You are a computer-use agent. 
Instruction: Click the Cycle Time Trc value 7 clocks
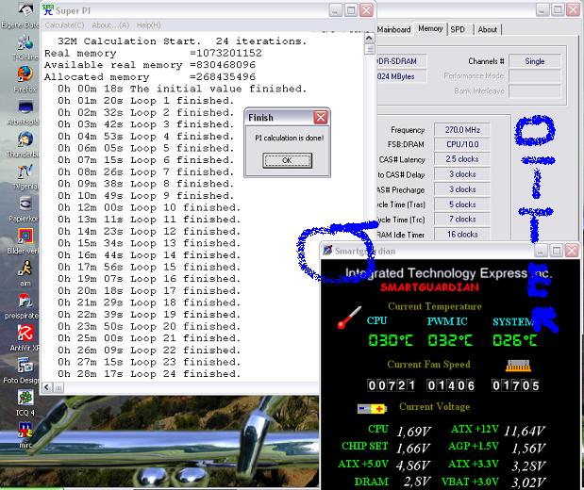pyautogui.click(x=462, y=220)
